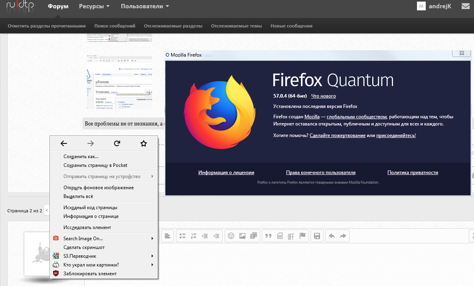Screen dimensions: 474x286
Task: Open the smilies picker in editor
Action: tap(231, 236)
